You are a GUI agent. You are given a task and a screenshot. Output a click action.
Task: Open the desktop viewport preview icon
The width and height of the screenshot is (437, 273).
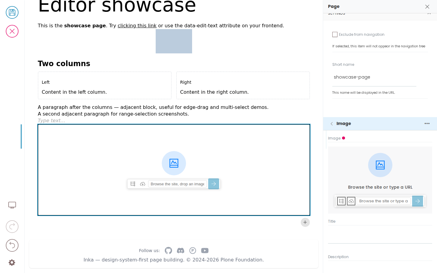[12, 205]
